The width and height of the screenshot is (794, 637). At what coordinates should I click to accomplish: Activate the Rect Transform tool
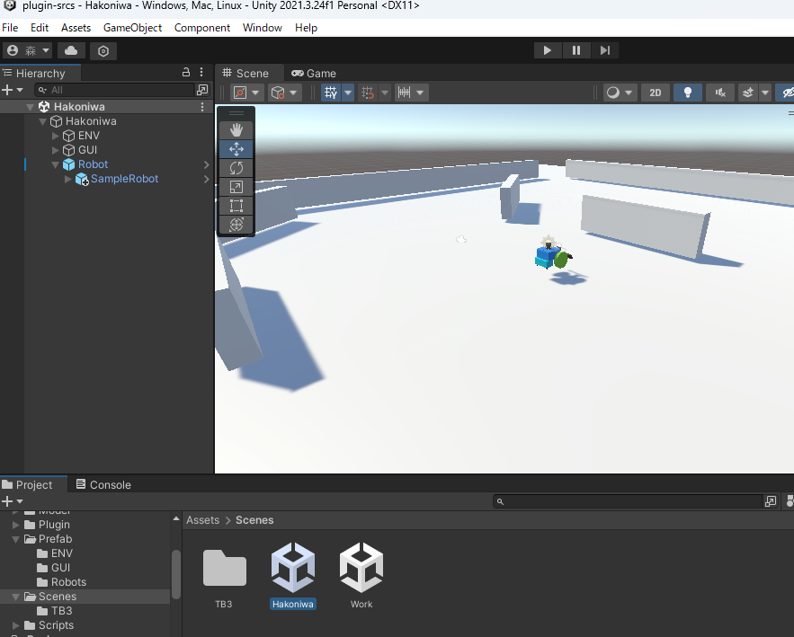236,206
